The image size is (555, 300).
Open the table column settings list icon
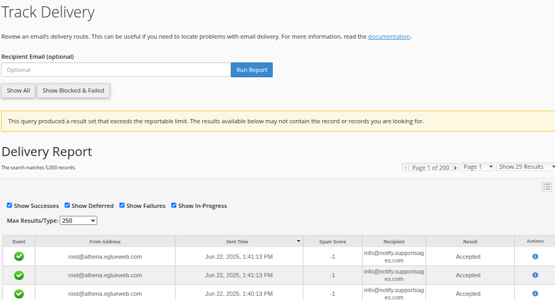[547, 187]
